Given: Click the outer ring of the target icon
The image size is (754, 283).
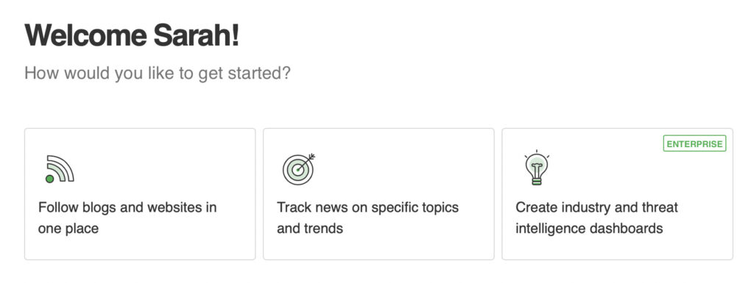Looking at the screenshot, I should (x=297, y=170).
